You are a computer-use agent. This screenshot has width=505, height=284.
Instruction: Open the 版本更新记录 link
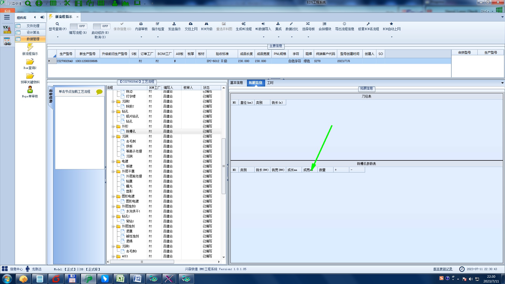pos(443,269)
